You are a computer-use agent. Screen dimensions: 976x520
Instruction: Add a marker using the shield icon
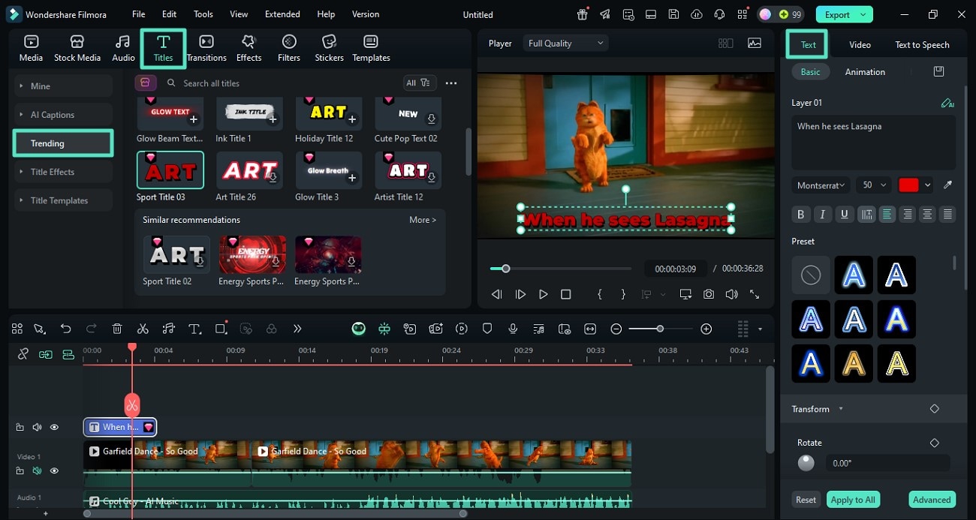(487, 329)
